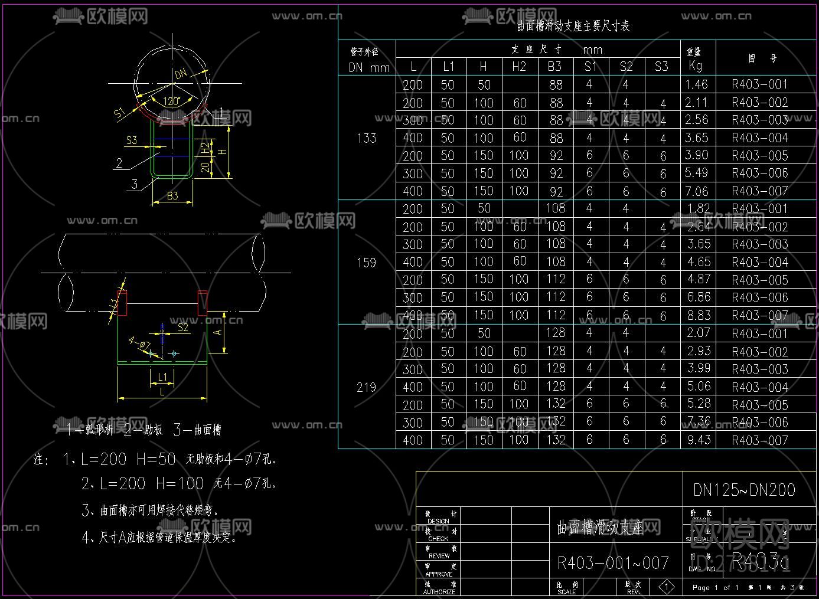Select the vertical A dimension beside the support
Viewport: 819px width, 599px height.
tap(218, 332)
